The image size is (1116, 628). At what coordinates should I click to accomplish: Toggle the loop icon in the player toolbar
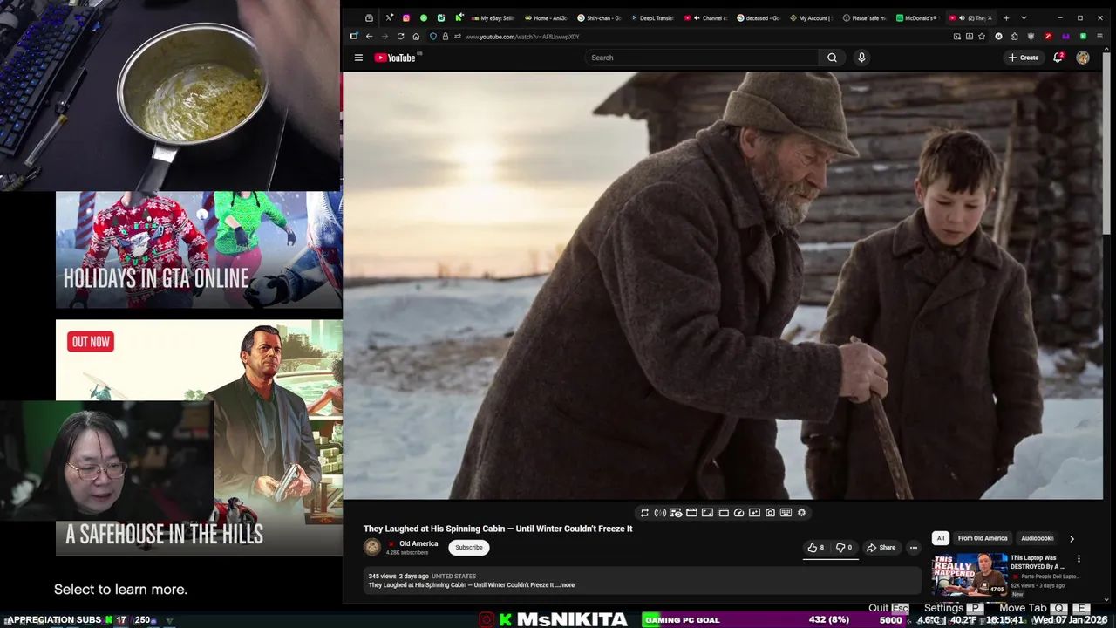tap(644, 513)
